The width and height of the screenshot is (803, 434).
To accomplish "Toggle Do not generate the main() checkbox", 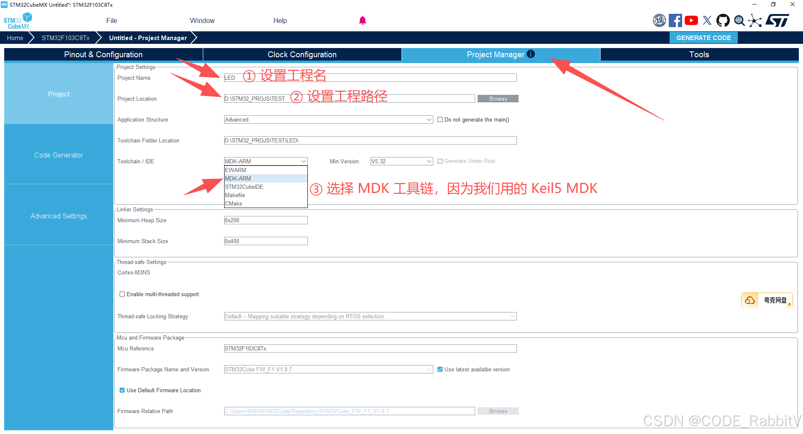I will pos(440,119).
